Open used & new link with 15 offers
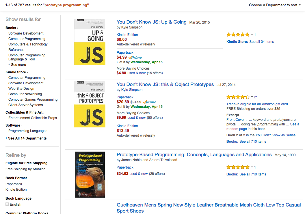The image size is (305, 214). (x=137, y=73)
